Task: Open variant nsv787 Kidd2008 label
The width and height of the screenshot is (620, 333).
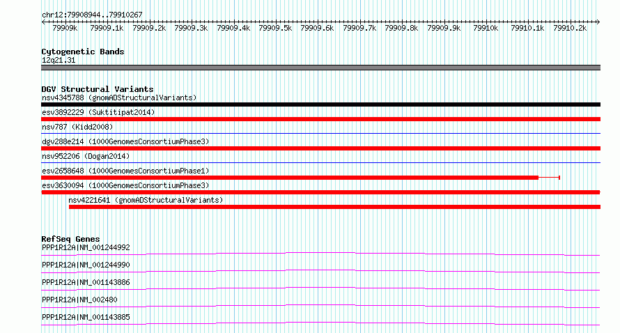Action: (77, 127)
